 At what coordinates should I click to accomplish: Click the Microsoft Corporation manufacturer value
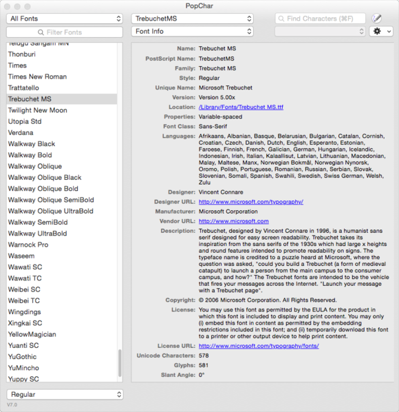tap(228, 212)
